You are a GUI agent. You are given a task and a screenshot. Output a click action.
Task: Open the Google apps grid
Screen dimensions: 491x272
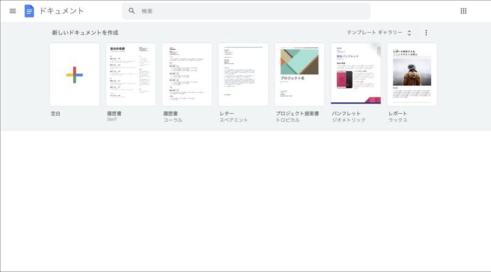(x=464, y=11)
